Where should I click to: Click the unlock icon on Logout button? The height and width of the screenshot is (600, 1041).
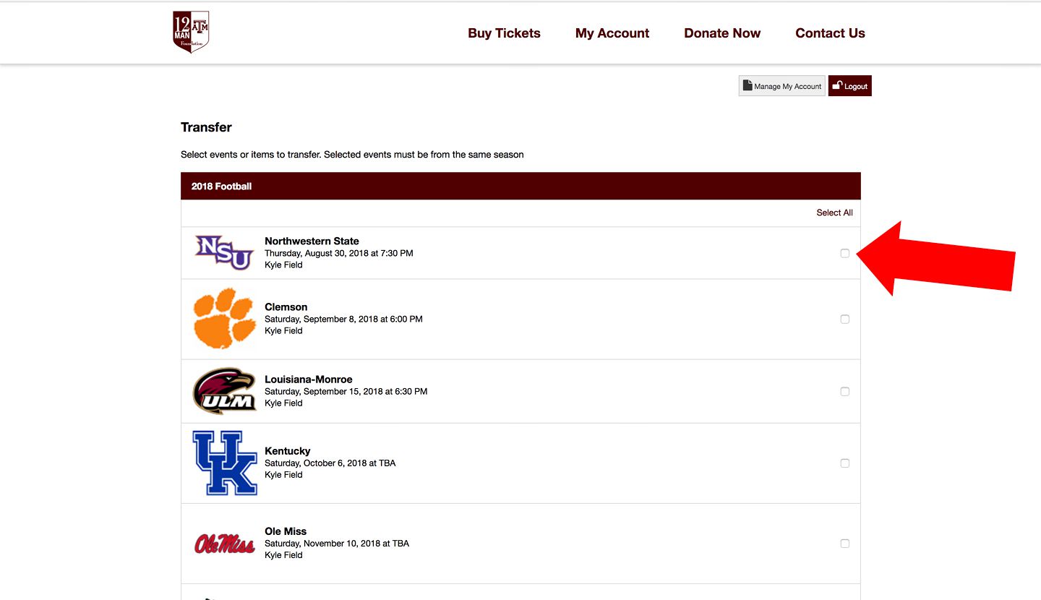837,85
